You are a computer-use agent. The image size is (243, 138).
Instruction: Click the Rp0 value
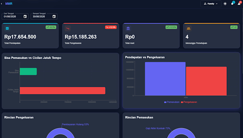[x=130, y=37]
